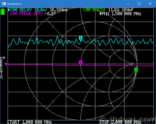The image size is (156, 124).
Task: Click the c* calibration status indicator
Action: (x=3, y=58)
